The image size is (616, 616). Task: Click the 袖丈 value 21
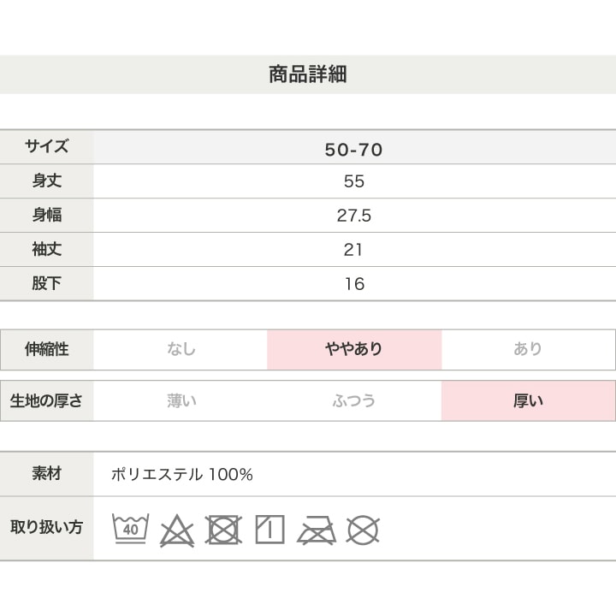coord(354,250)
